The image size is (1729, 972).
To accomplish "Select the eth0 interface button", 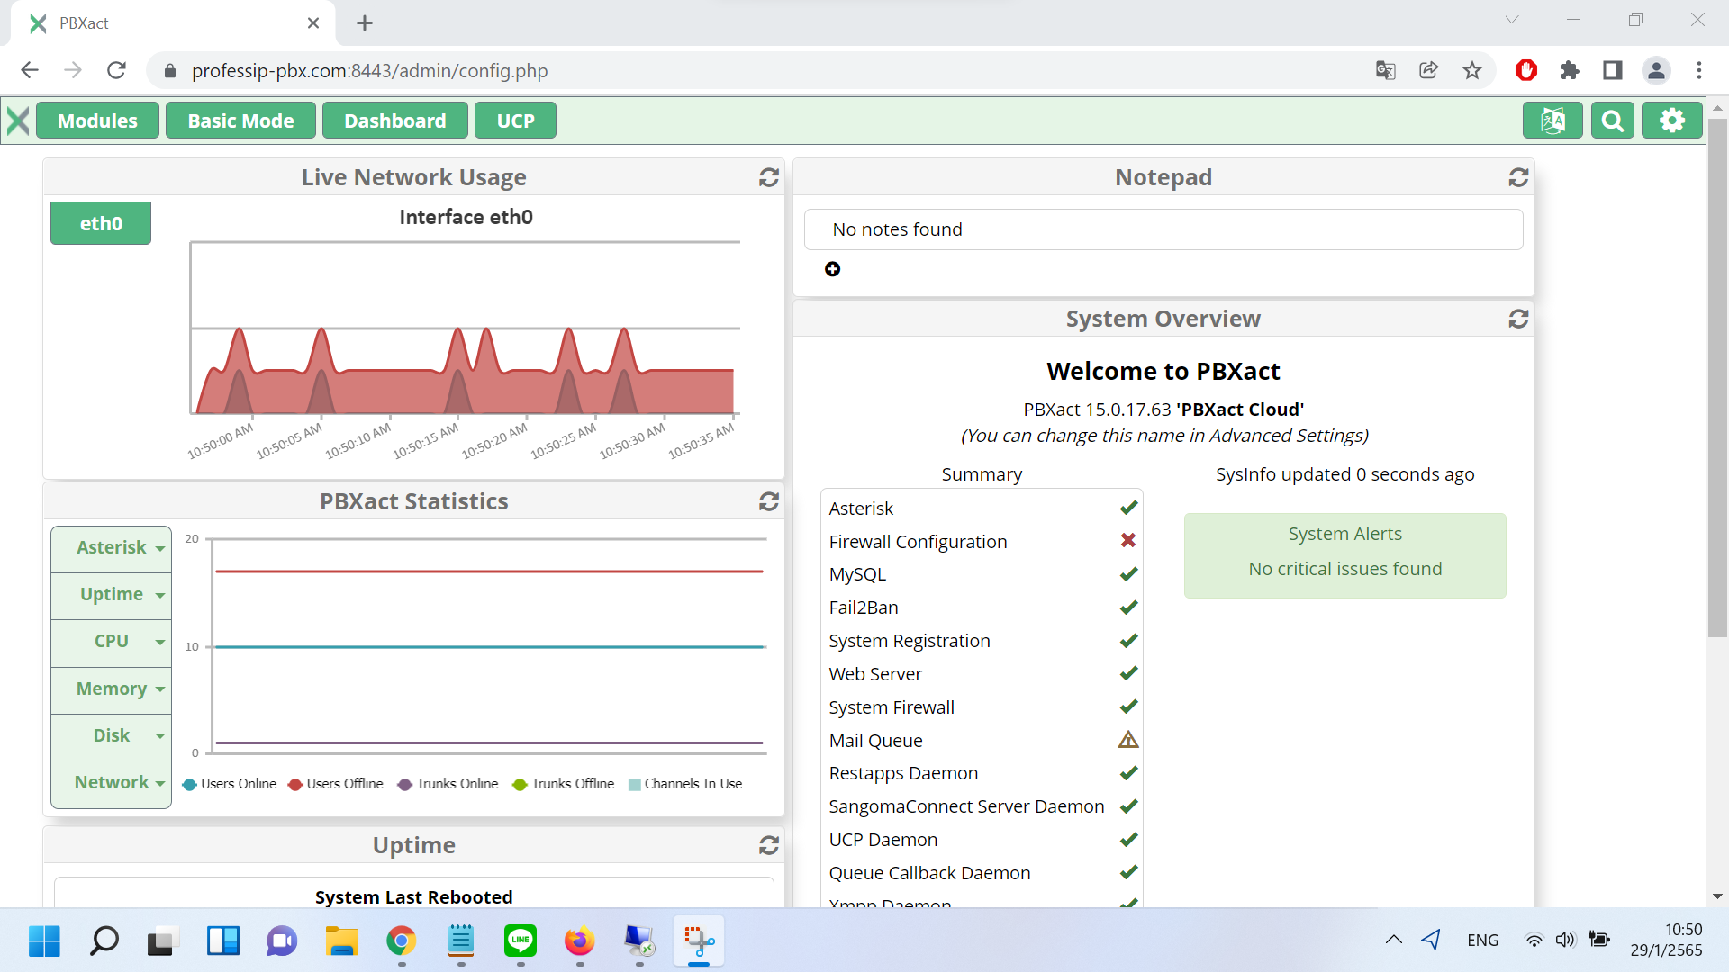I will click(101, 223).
